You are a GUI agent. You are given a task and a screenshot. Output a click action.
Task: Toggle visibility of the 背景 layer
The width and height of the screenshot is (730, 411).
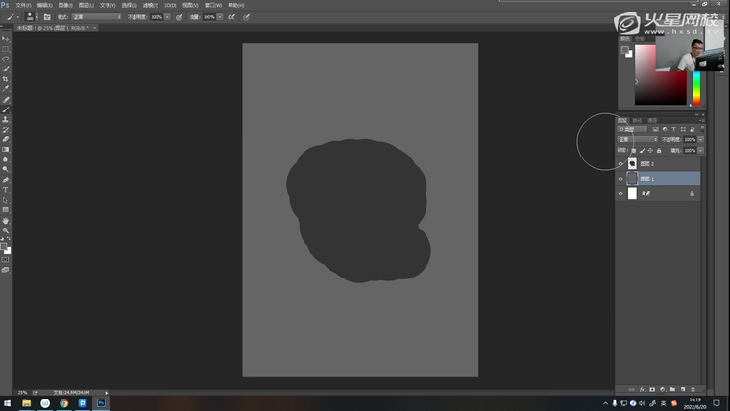620,193
